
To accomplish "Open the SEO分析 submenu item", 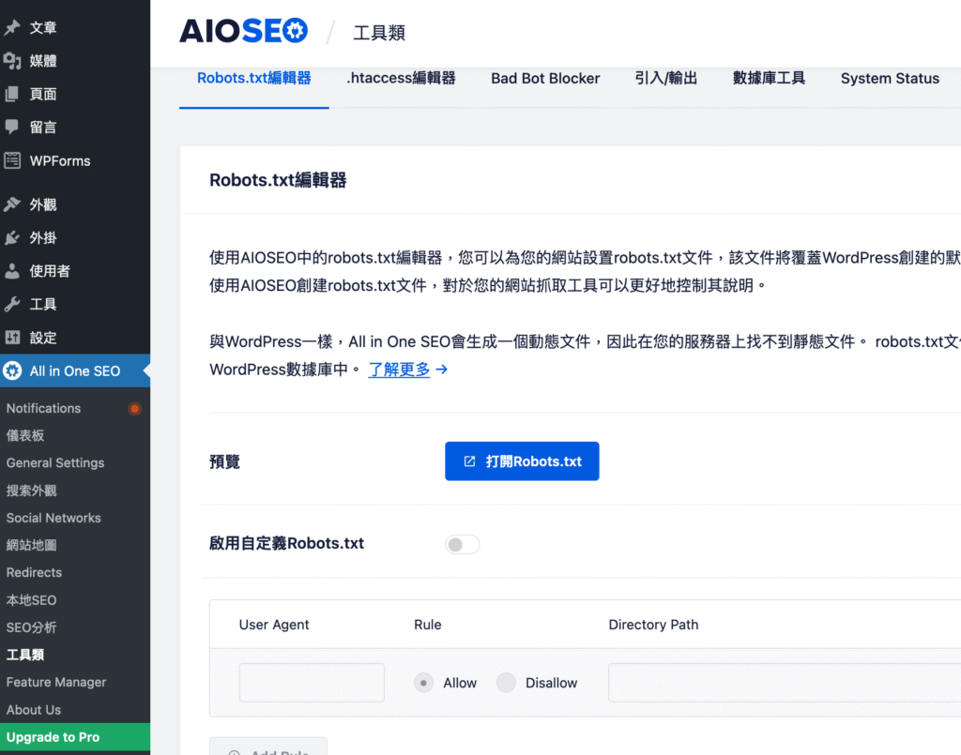I will click(x=31, y=627).
